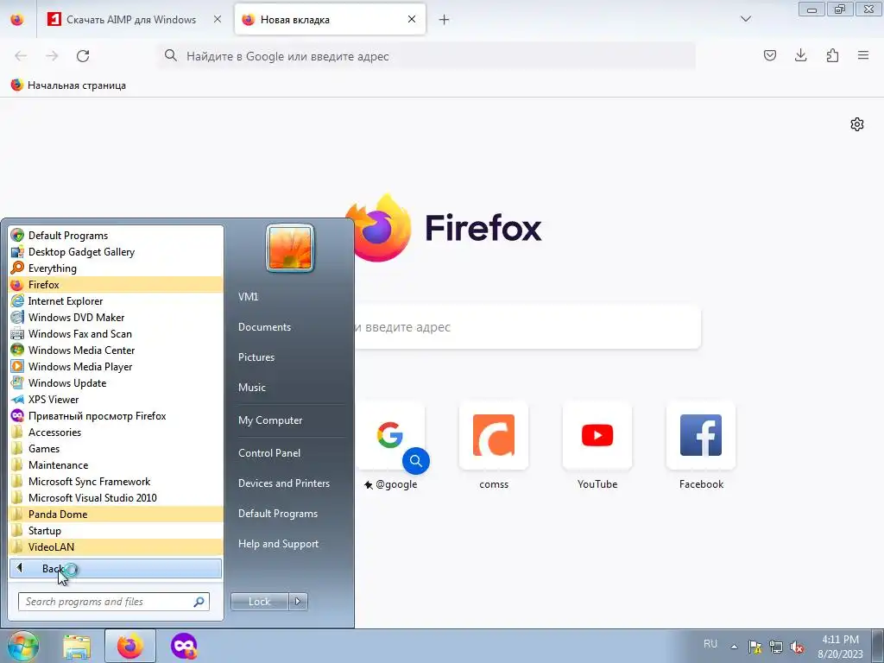Expand the Startup folder
This screenshot has width=884, height=663.
116,531
